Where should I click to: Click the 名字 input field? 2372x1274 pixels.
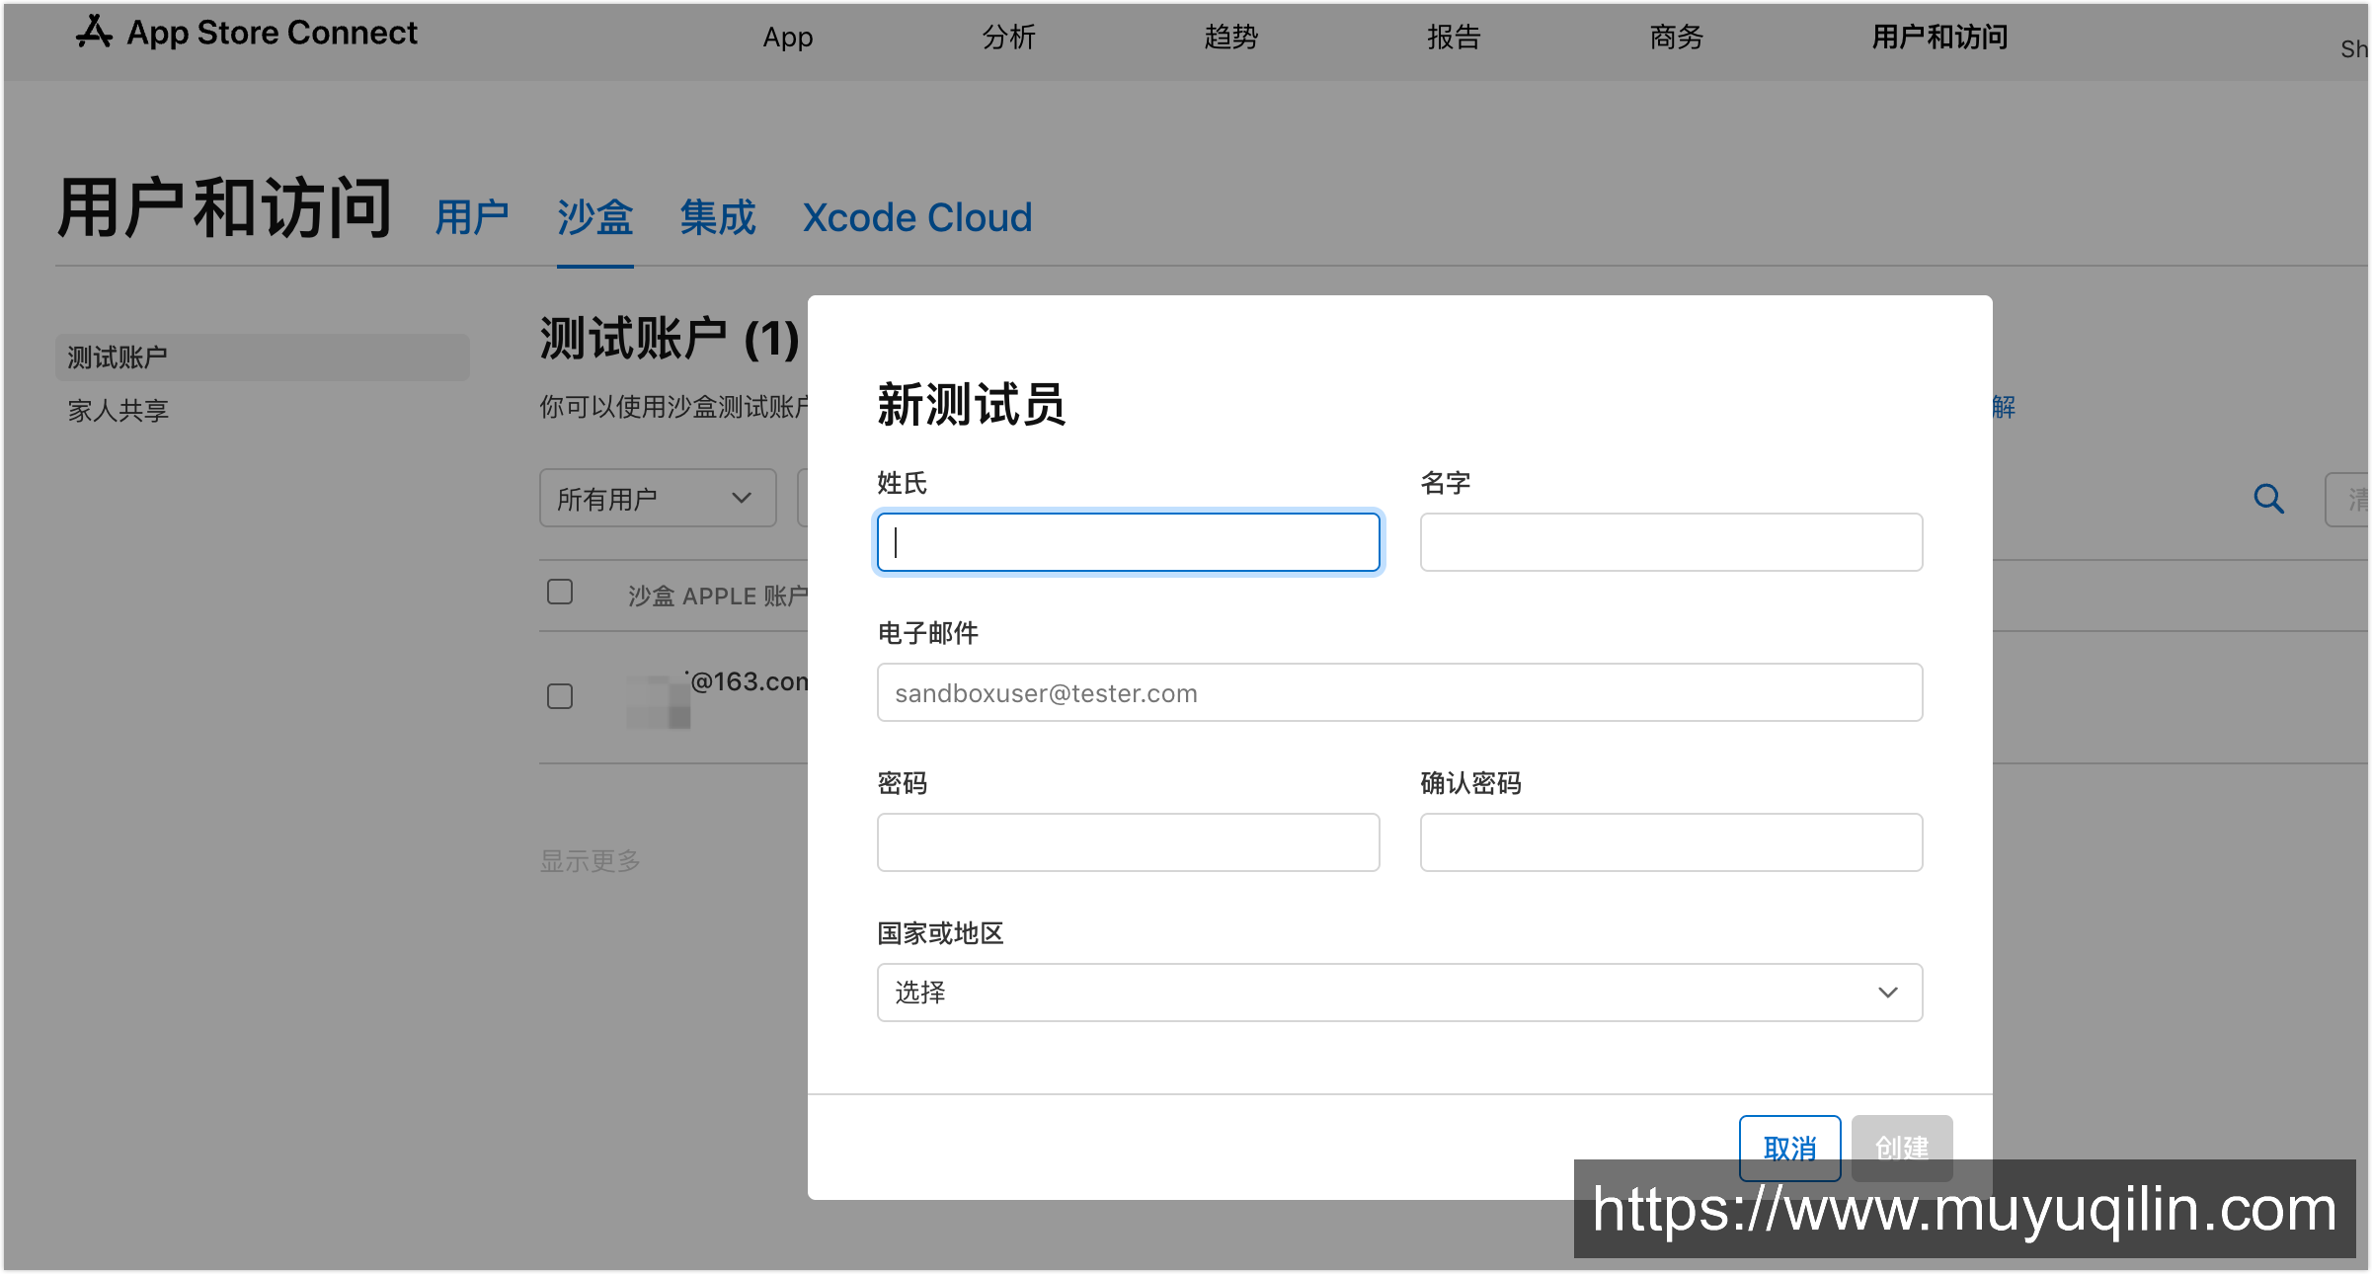click(x=1671, y=542)
